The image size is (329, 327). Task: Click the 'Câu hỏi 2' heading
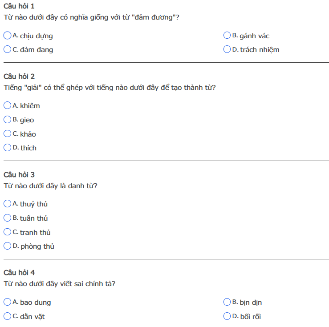pos(19,77)
